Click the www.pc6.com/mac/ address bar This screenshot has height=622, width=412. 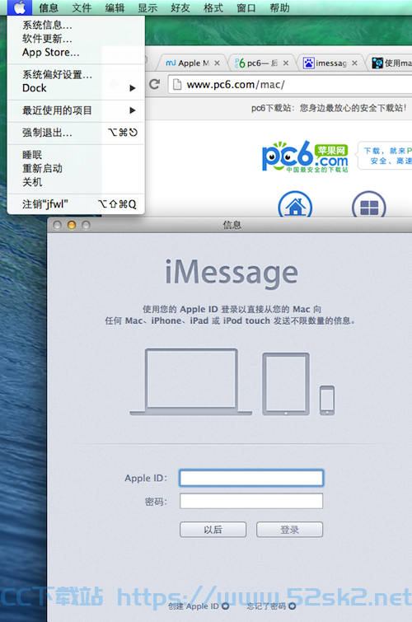[x=292, y=85]
